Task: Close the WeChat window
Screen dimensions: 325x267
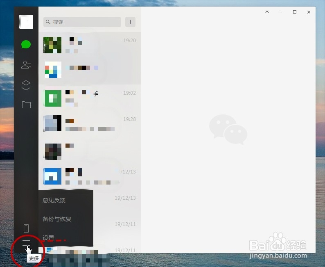Action: [x=309, y=12]
